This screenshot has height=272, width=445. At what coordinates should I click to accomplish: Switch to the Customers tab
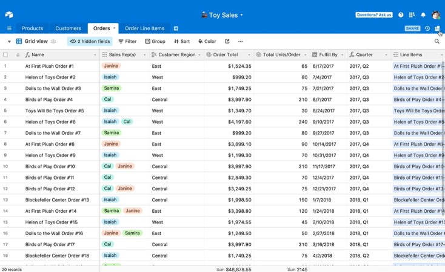click(68, 28)
